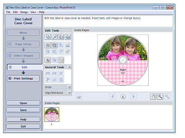Viewport: 185px width, 138px height.
Task: Click the Open button
Action: pyautogui.click(x=23, y=103)
